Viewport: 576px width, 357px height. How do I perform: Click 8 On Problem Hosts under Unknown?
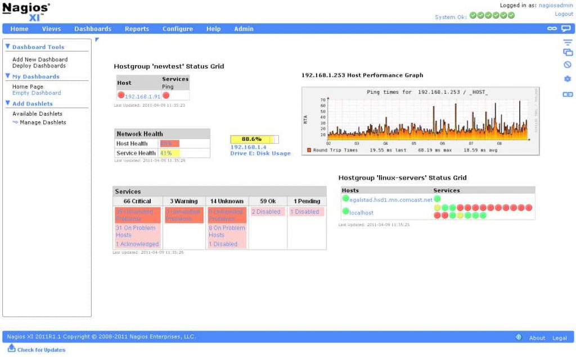227,231
